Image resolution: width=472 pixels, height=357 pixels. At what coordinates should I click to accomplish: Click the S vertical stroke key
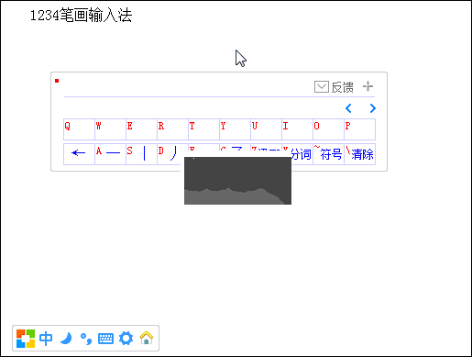[142, 154]
